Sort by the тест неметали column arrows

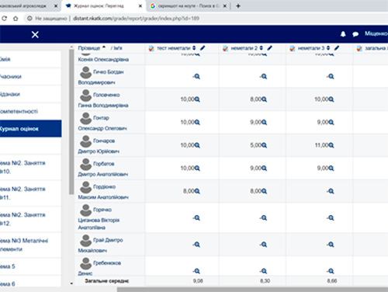[x=194, y=48]
